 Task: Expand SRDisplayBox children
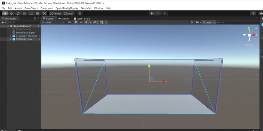11,39
